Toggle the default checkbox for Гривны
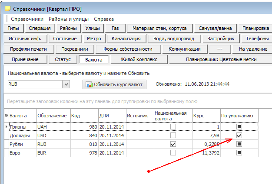This screenshot has width=272, height=184. [x=239, y=127]
